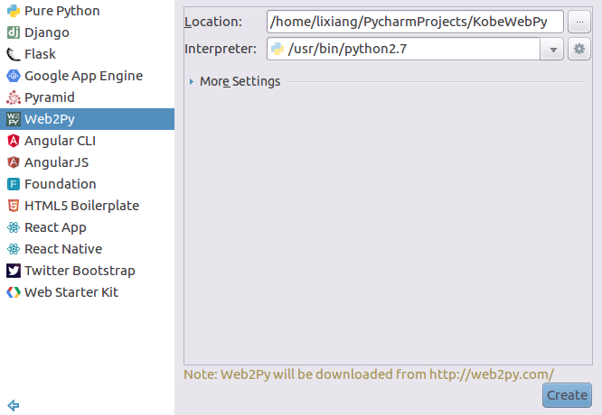Select React Native list entry

[x=87, y=249]
